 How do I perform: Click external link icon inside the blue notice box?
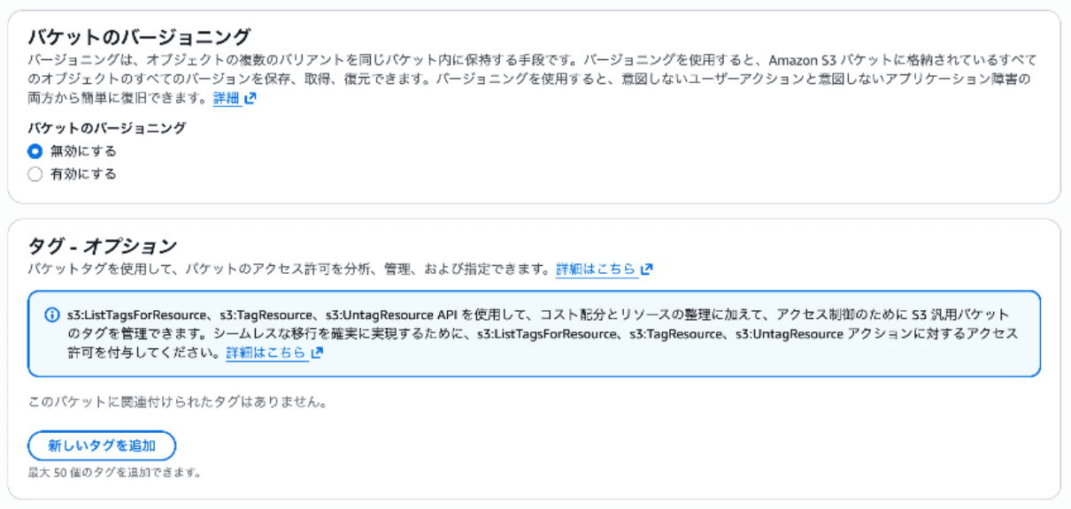pos(317,353)
